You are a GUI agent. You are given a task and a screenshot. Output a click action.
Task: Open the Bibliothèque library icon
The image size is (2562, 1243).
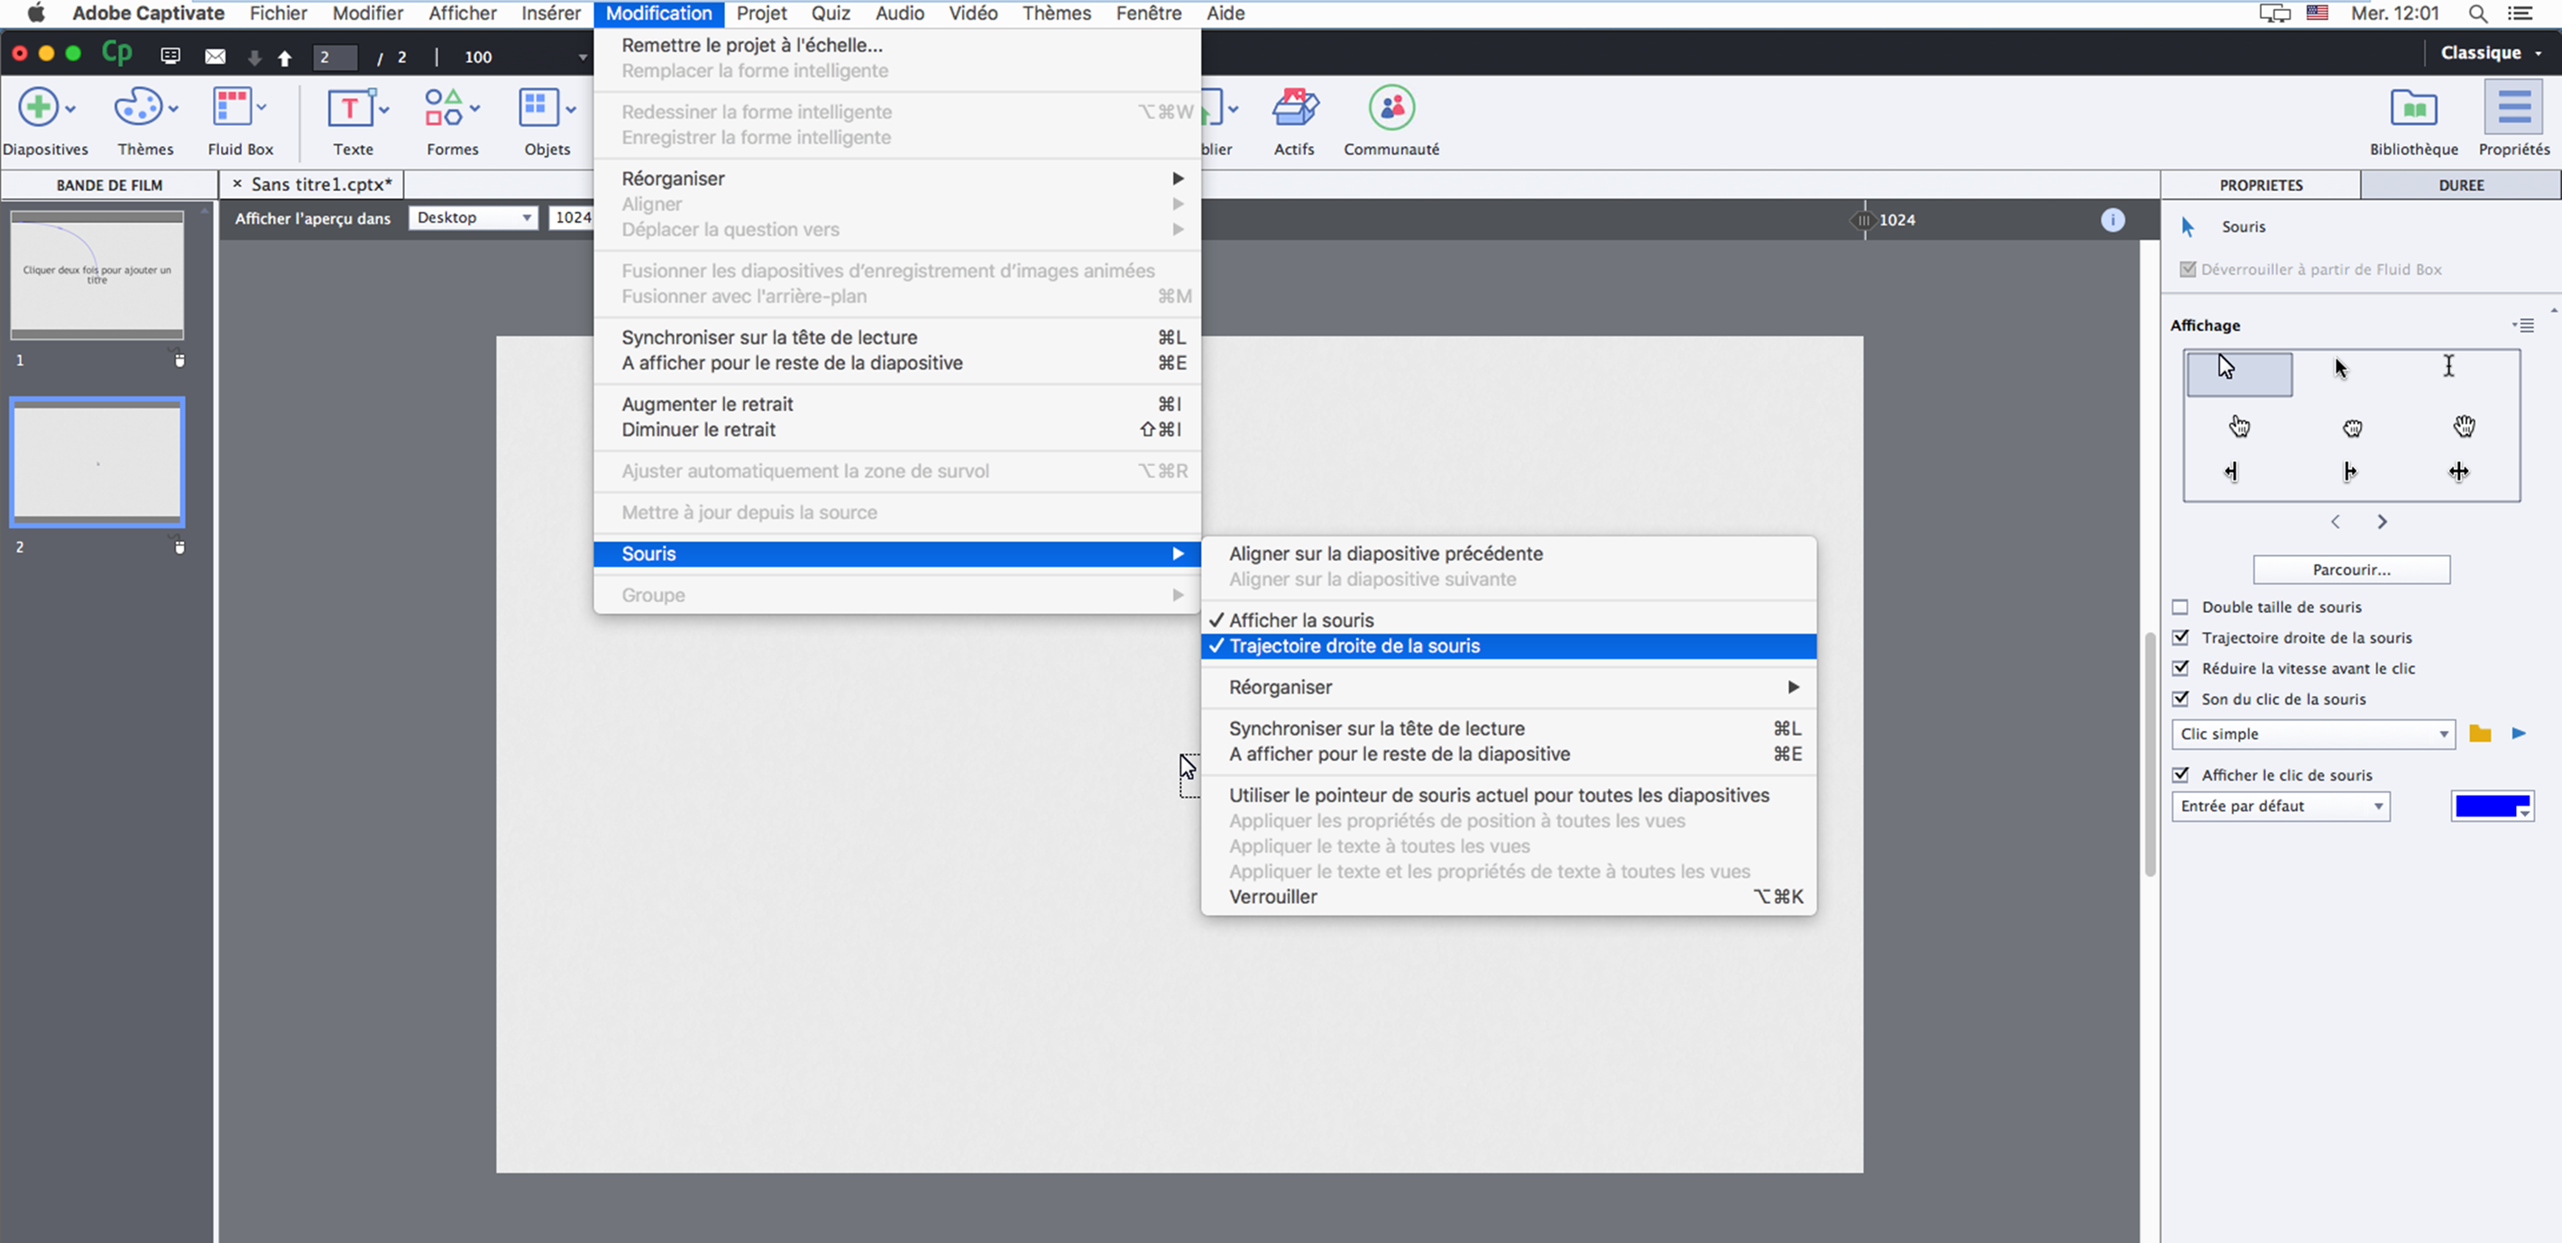click(2413, 107)
